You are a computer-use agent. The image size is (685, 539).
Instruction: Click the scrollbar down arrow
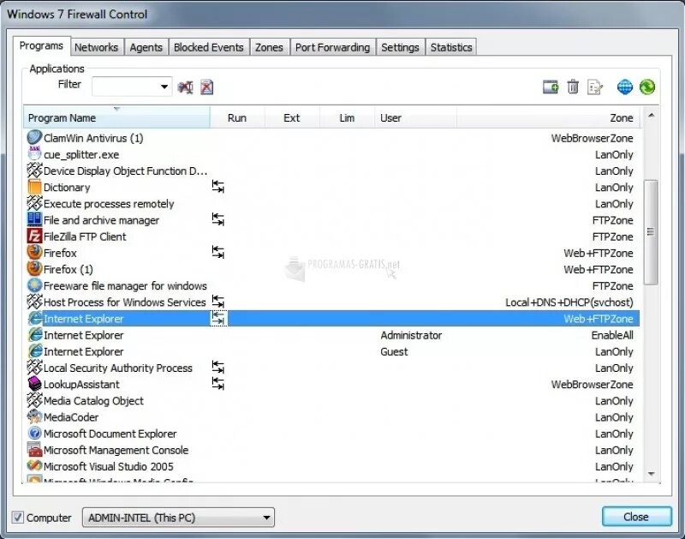[x=651, y=474]
